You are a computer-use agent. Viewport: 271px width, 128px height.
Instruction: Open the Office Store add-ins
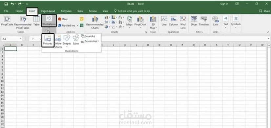(63, 19)
